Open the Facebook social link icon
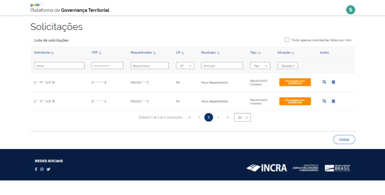Screen dimensions: 385x195 pos(36,169)
